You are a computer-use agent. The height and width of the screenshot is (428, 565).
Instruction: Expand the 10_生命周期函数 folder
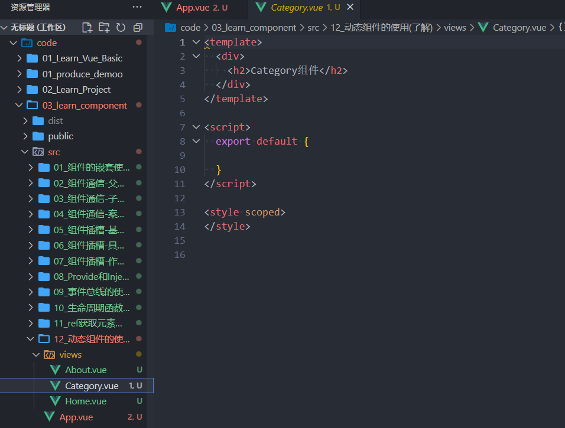click(x=31, y=308)
